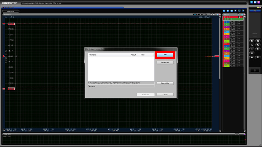The height and width of the screenshot is (147, 262).
Task: Select the CH 4 purple channel swatch
Action: pyautogui.click(x=227, y=26)
